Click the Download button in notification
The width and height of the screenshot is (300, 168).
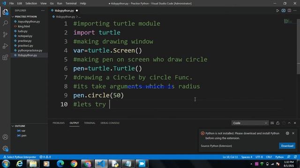pyautogui.click(x=287, y=146)
